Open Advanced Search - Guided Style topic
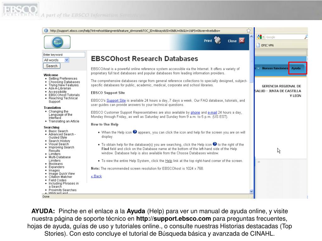Image resolution: width=322 pixels, height=241 pixels. pos(62,136)
